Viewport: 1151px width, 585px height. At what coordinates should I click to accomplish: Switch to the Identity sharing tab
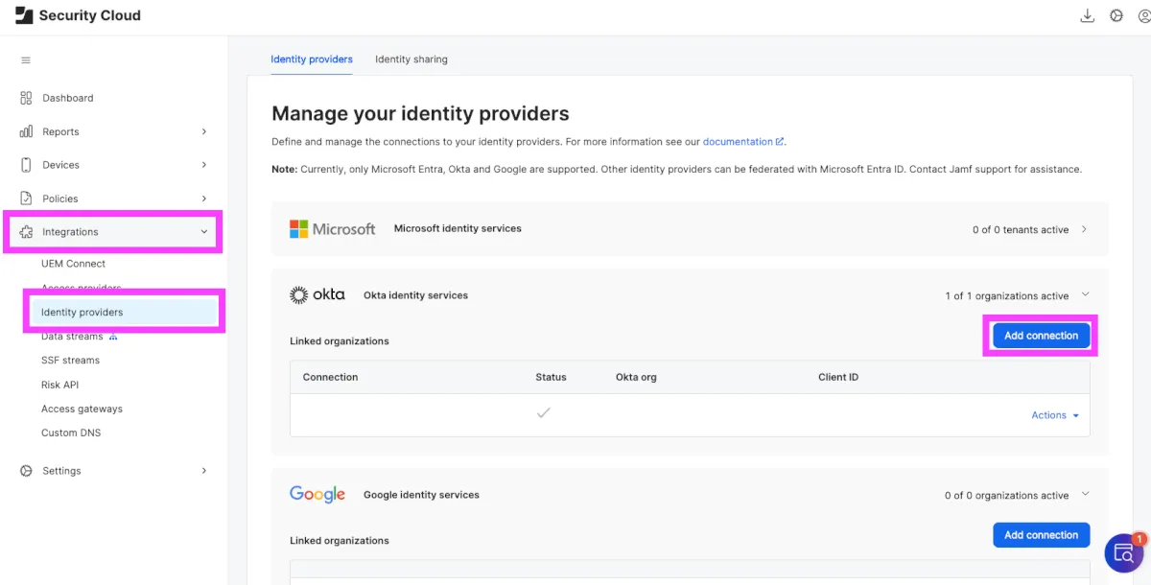point(411,59)
